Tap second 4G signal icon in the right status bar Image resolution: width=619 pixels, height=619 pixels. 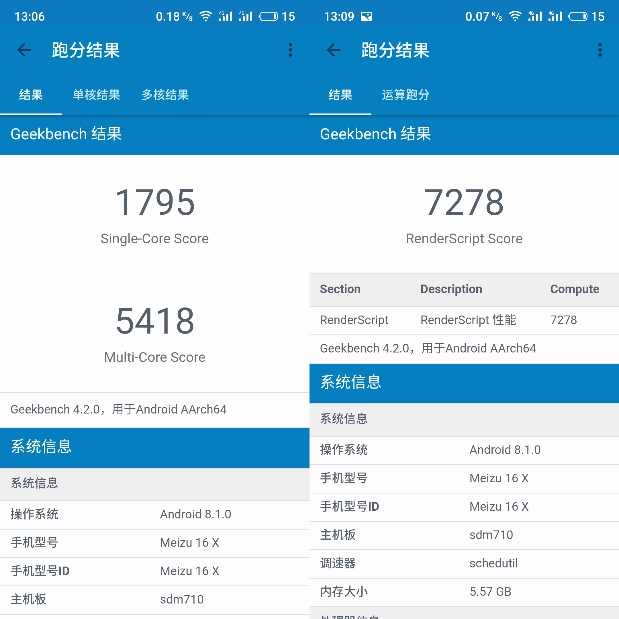click(555, 16)
